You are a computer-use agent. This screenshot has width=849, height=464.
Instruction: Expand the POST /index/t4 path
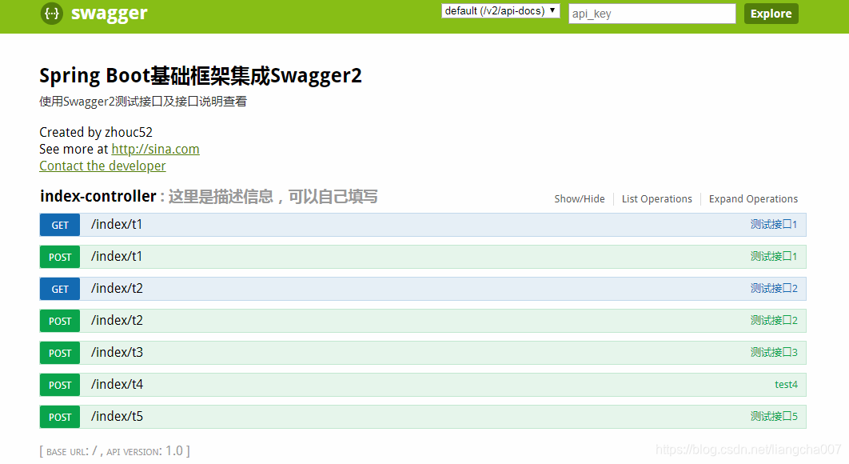[117, 384]
